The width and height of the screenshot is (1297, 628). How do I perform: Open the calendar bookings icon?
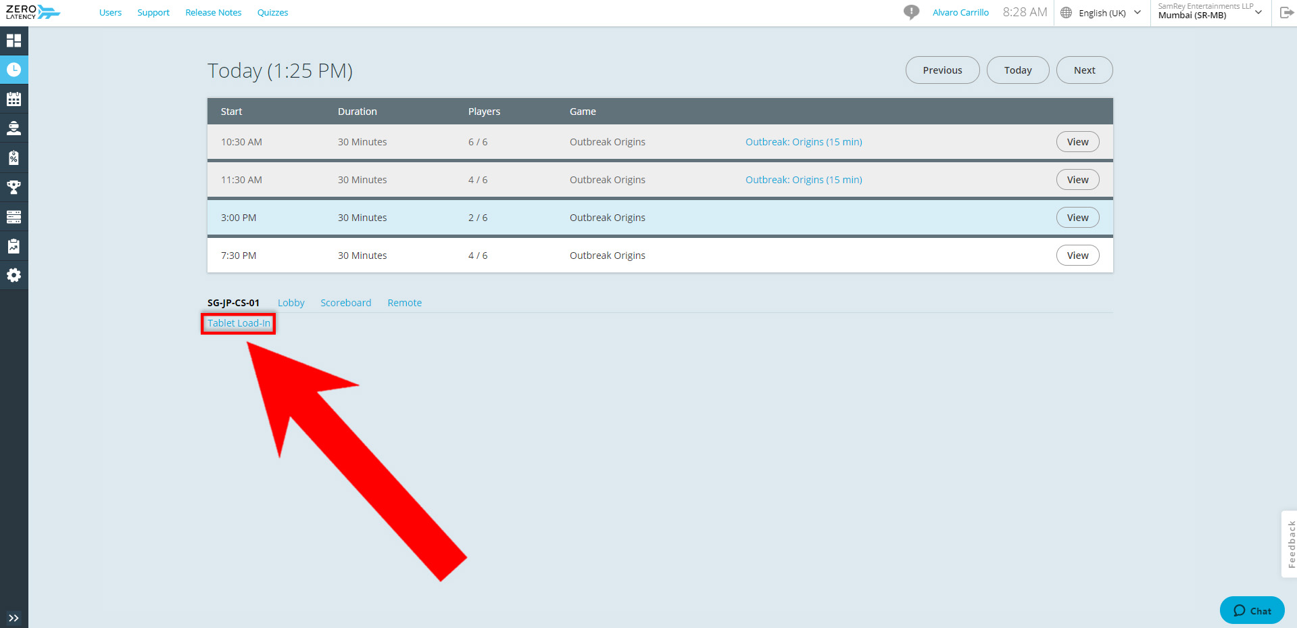pyautogui.click(x=14, y=99)
